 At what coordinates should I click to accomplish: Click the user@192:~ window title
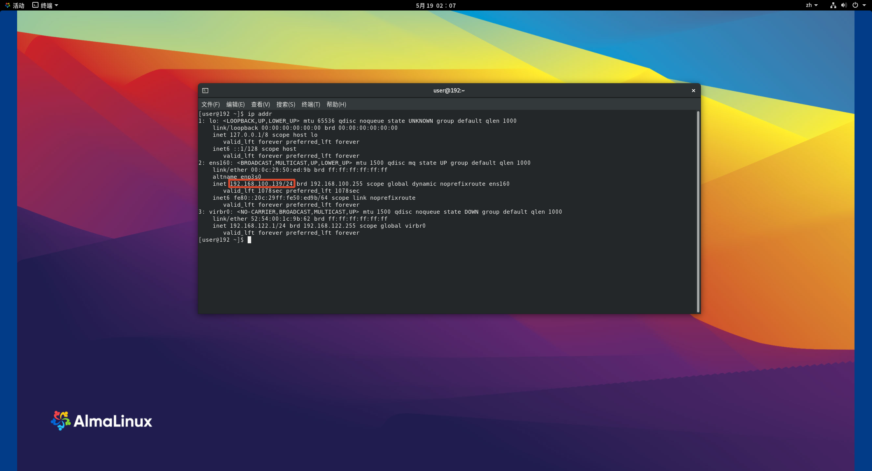coord(449,91)
